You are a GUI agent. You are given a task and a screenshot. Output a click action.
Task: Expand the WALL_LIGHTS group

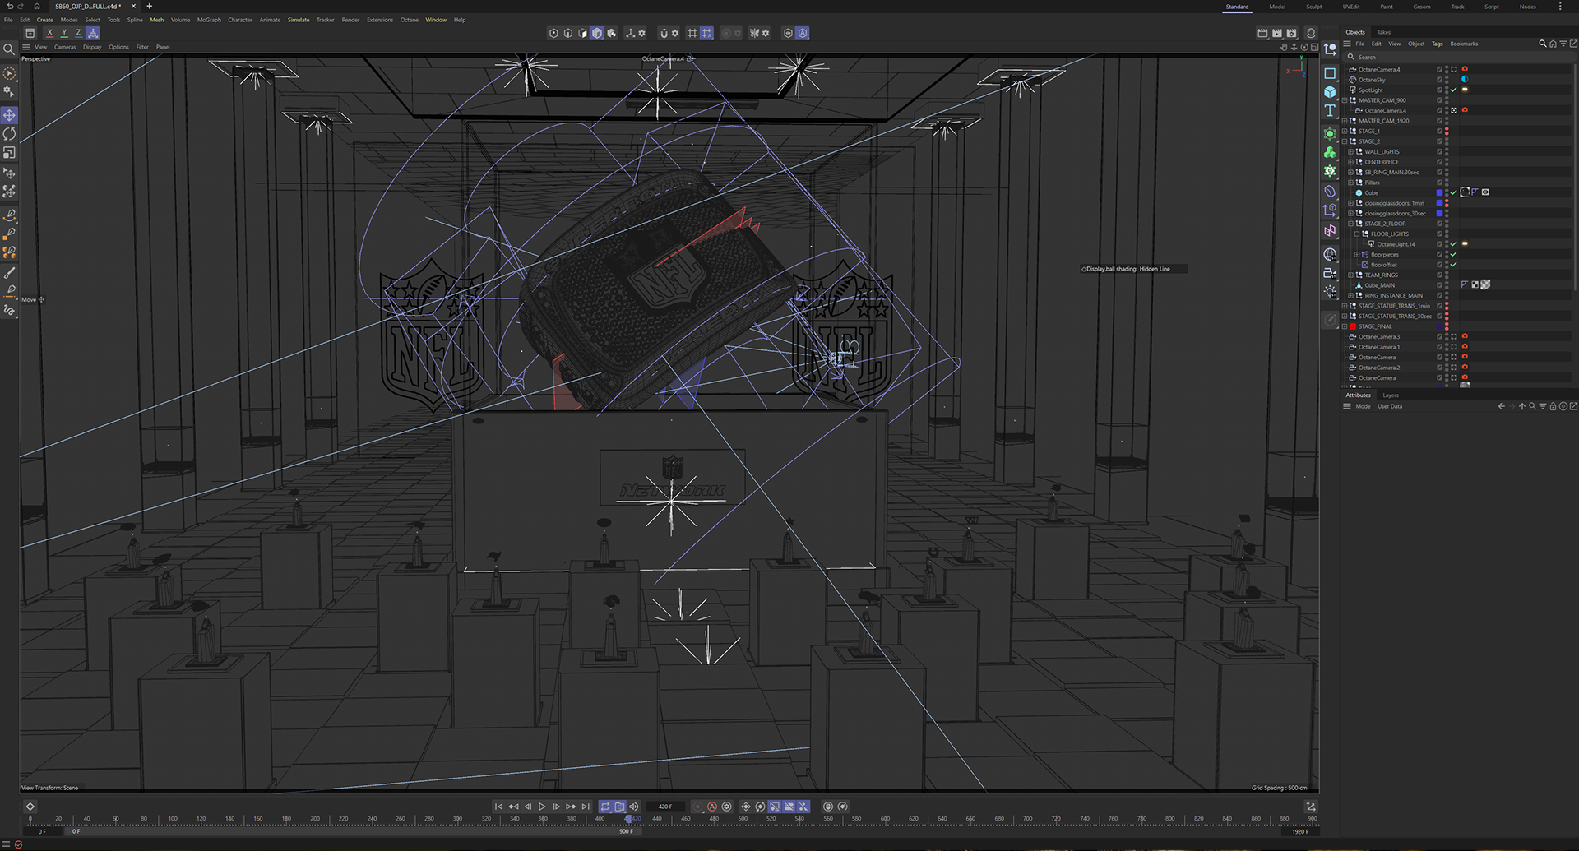[1350, 152]
